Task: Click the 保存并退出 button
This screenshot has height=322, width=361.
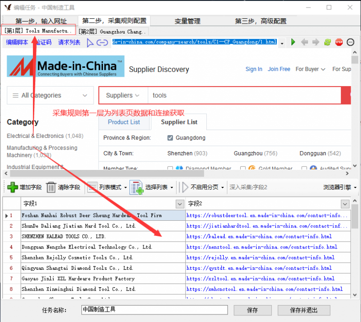Action: (304, 310)
